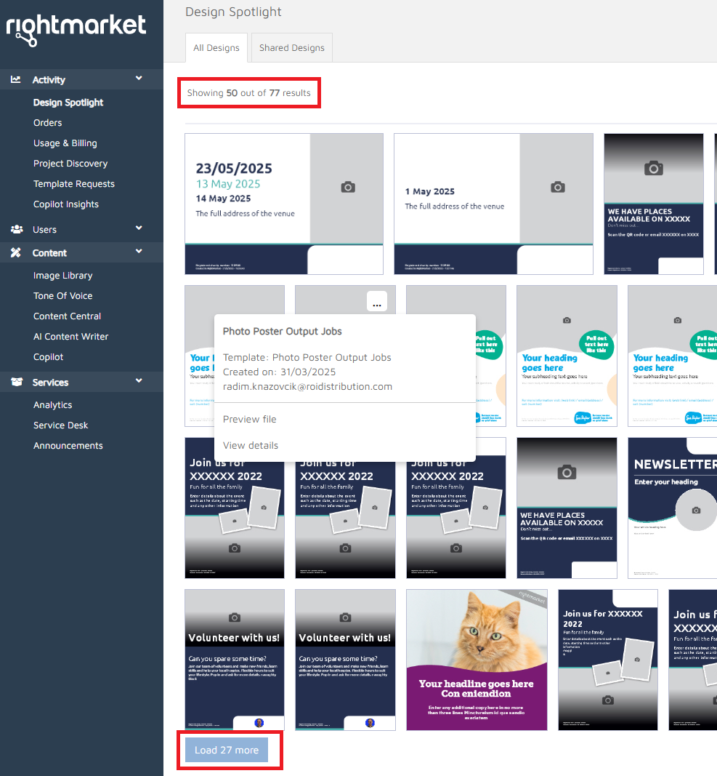Click camera icon on 23/05/2025 design
This screenshot has width=717, height=776.
348,188
